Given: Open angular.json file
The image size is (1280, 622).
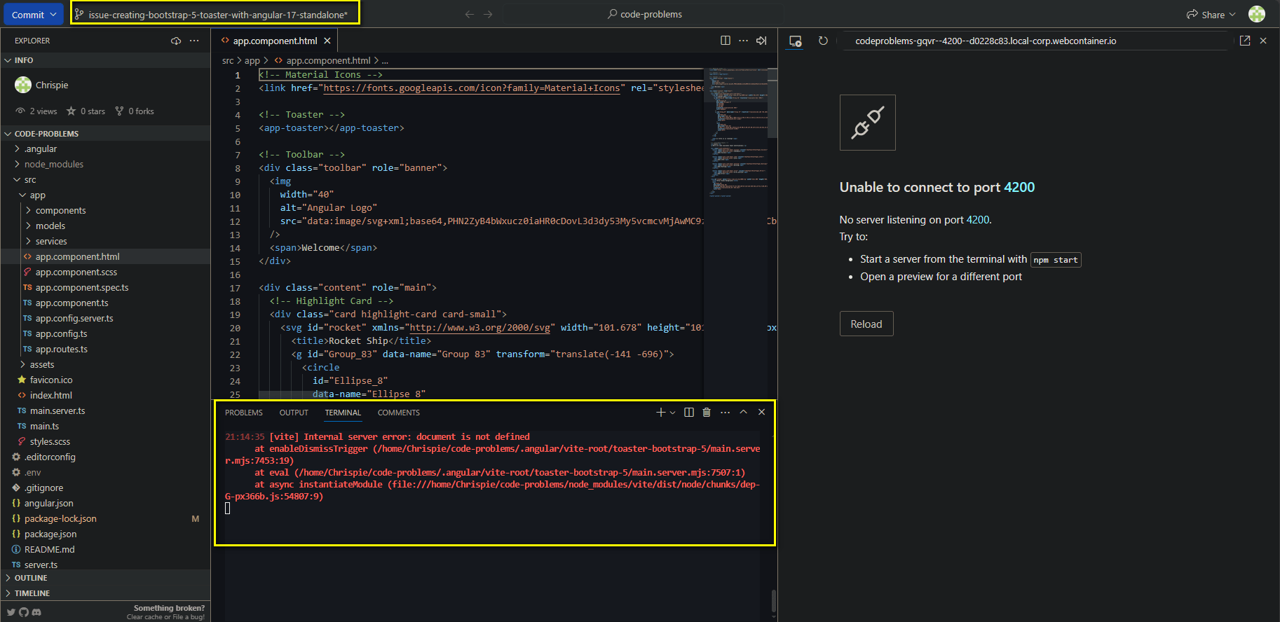Looking at the screenshot, I should [105, 503].
